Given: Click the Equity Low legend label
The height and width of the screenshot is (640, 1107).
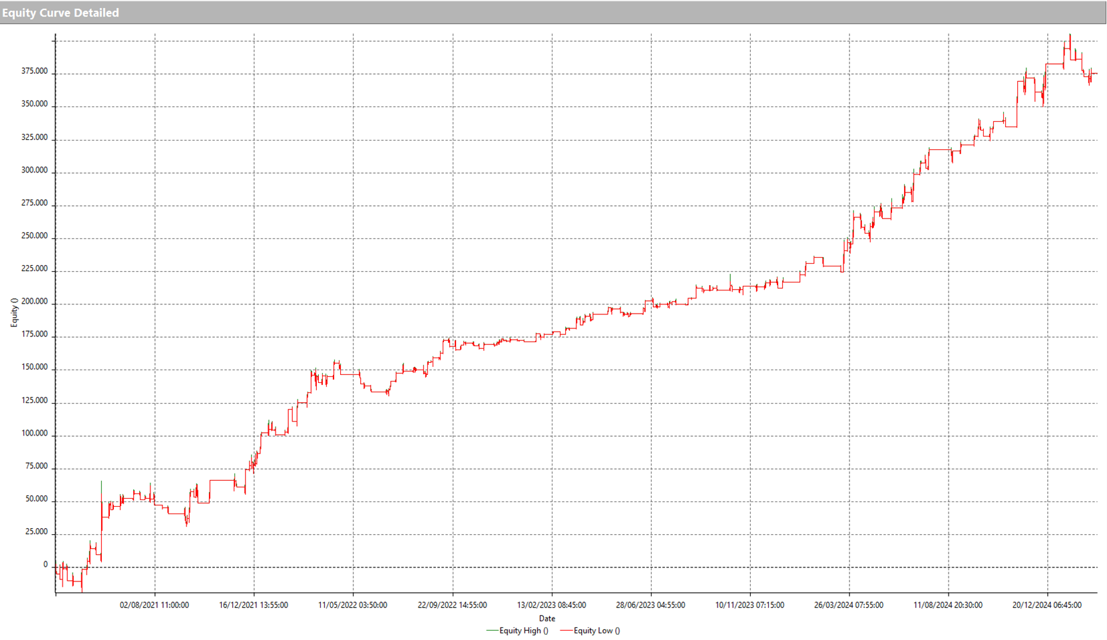Looking at the screenshot, I should tap(596, 631).
